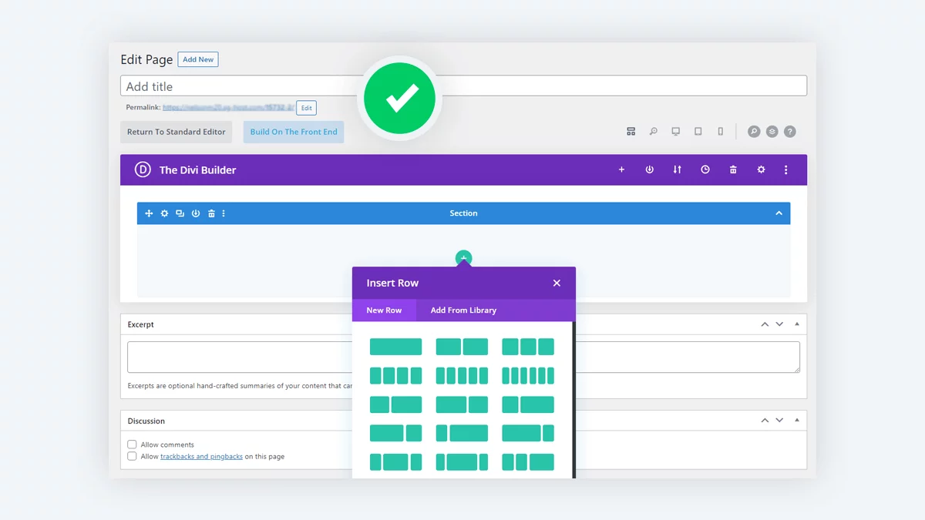
Task: Click the Add title input field
Action: coord(463,86)
